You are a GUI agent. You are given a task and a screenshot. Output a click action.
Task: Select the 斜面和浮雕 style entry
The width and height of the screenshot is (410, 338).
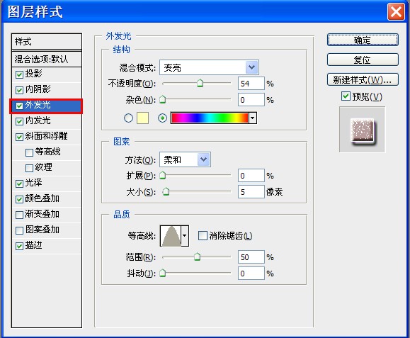coord(47,137)
